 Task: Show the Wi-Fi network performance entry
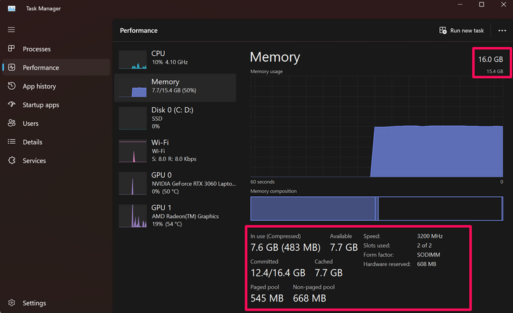tap(175, 150)
